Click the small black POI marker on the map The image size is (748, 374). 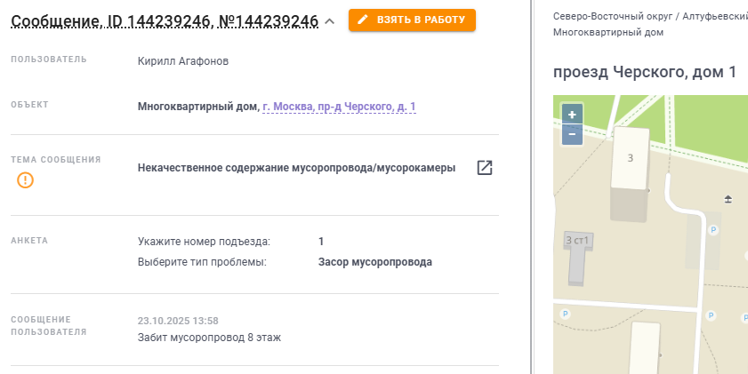tap(728, 198)
